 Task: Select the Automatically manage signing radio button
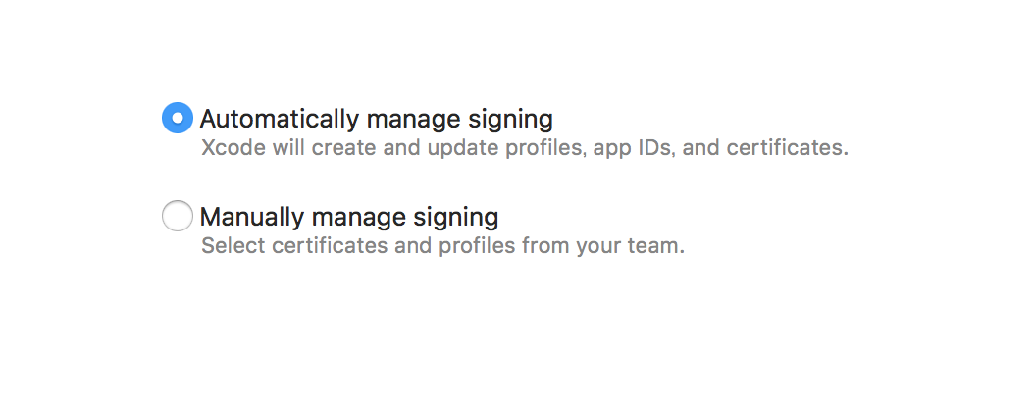point(177,119)
